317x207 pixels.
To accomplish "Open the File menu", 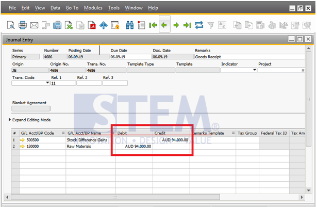I will pos(12,8).
